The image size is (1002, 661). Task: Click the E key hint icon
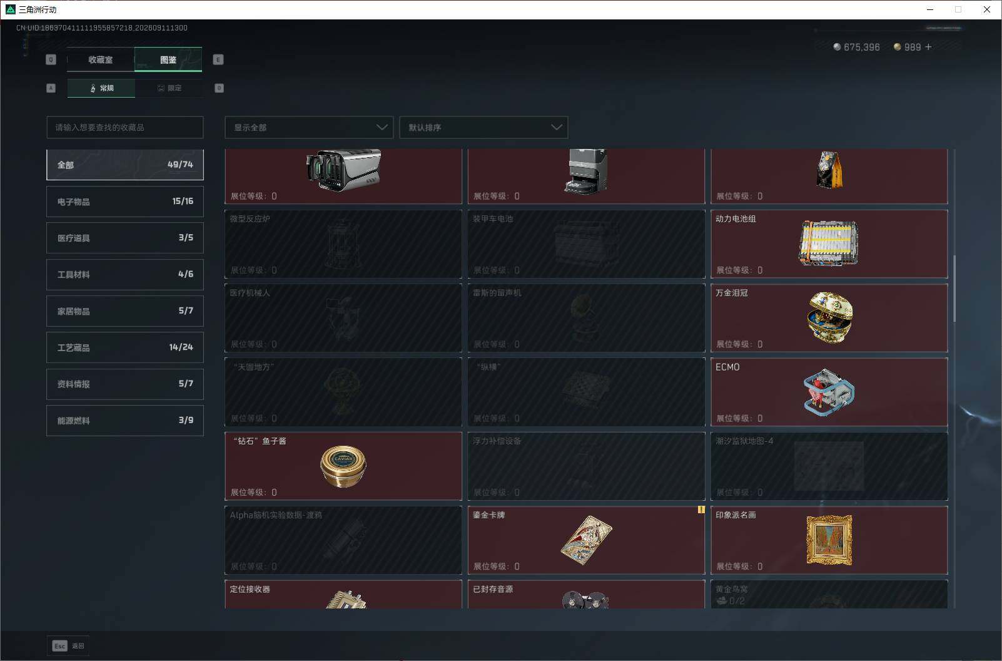point(218,59)
